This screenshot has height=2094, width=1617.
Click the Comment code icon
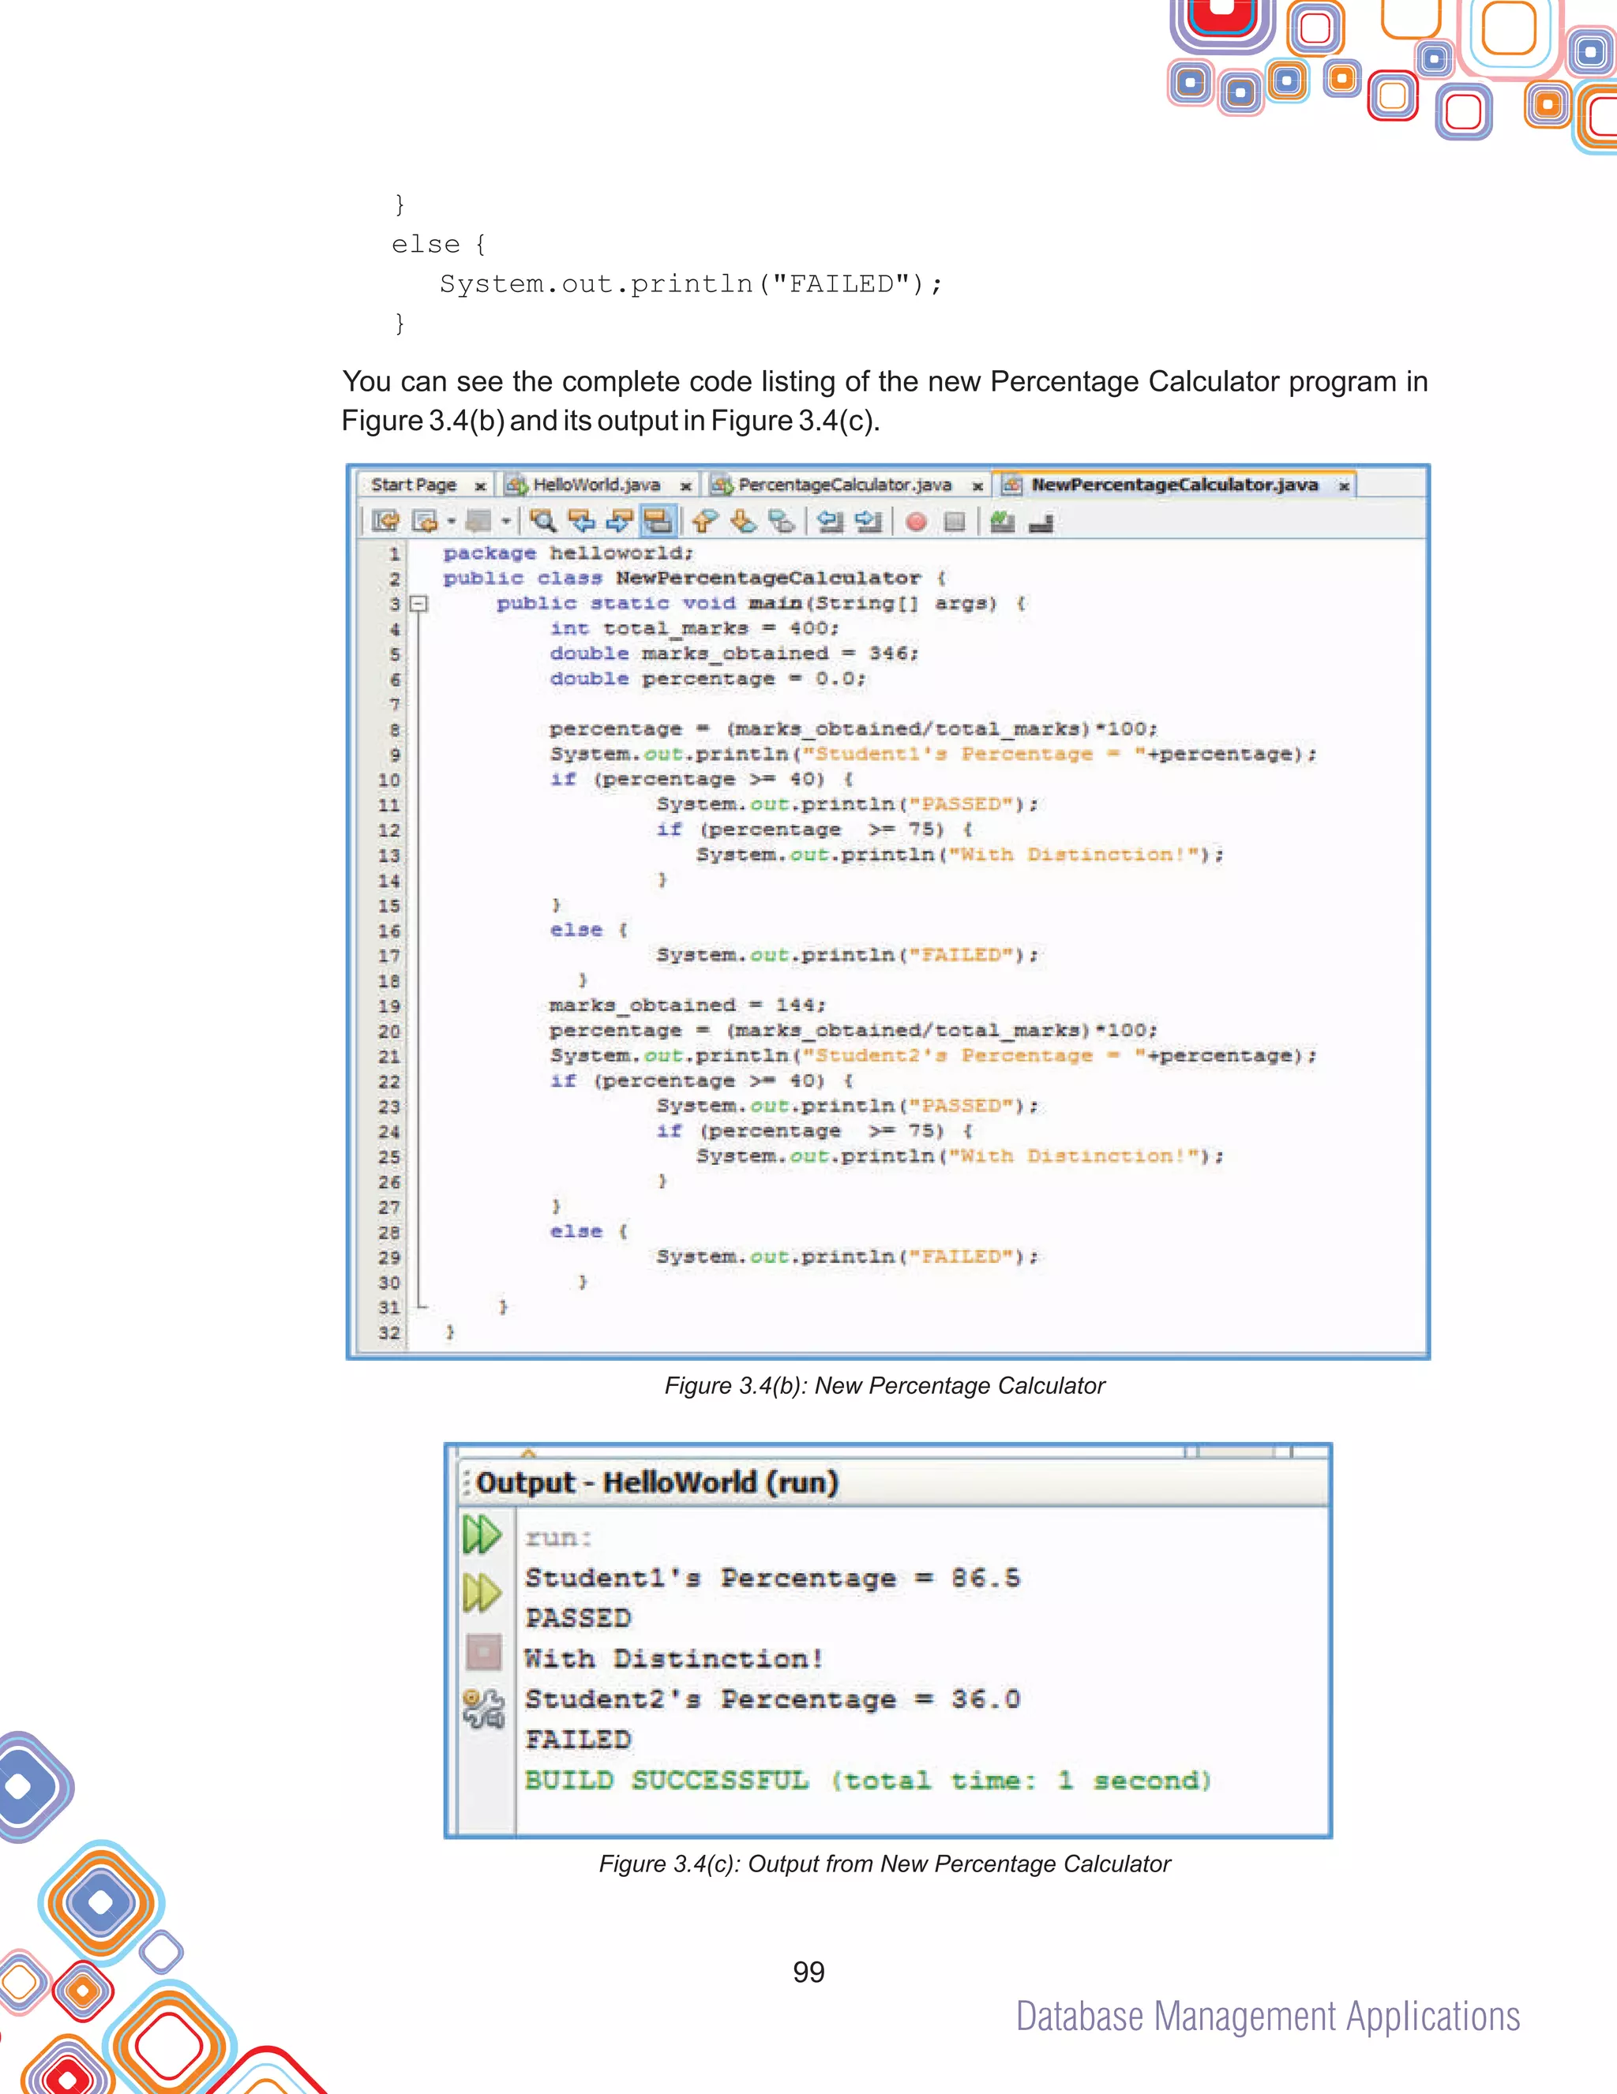pyautogui.click(x=1002, y=521)
